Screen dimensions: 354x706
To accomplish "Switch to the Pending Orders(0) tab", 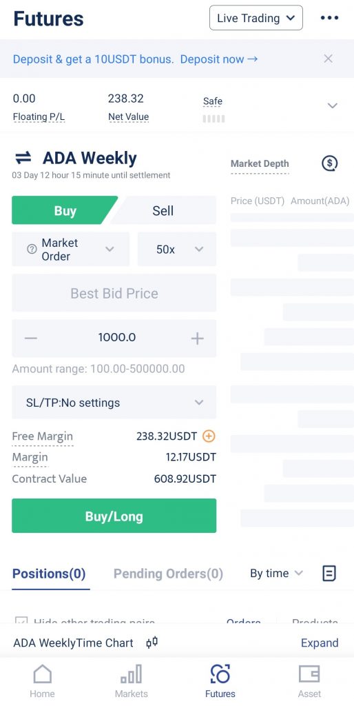I will pyautogui.click(x=168, y=573).
